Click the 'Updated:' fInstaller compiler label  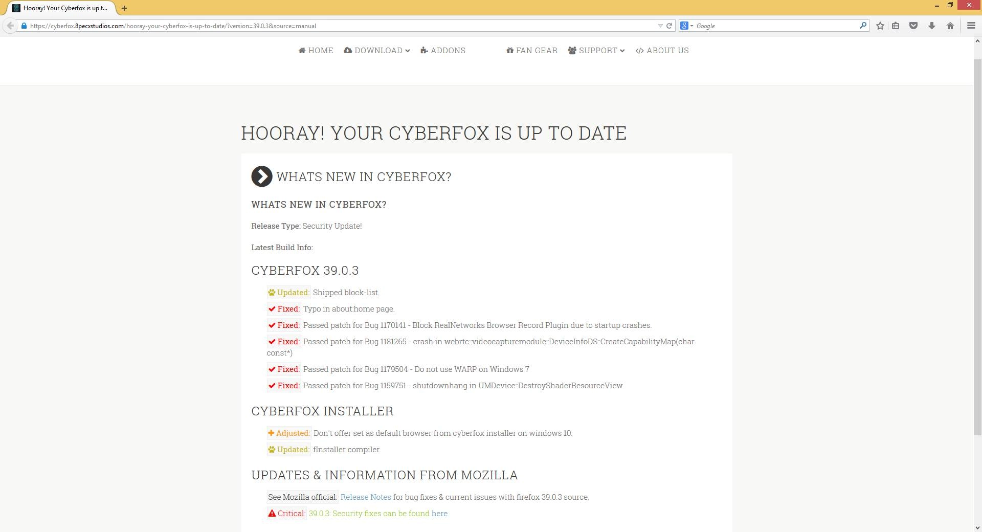tap(288, 450)
